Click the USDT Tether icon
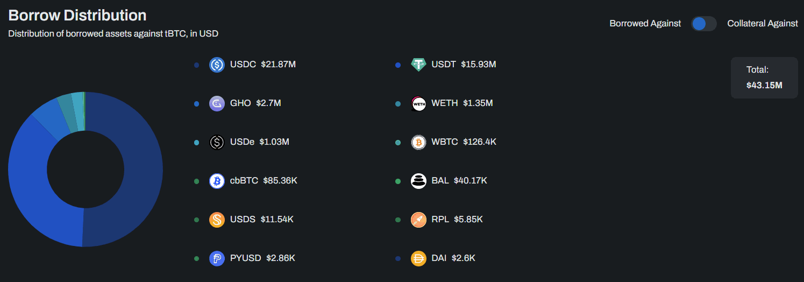Image resolution: width=804 pixels, height=282 pixels. tap(418, 65)
